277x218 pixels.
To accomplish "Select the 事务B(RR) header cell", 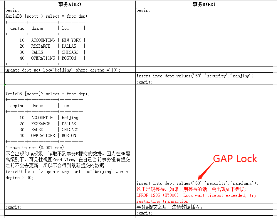I will point(204,4).
